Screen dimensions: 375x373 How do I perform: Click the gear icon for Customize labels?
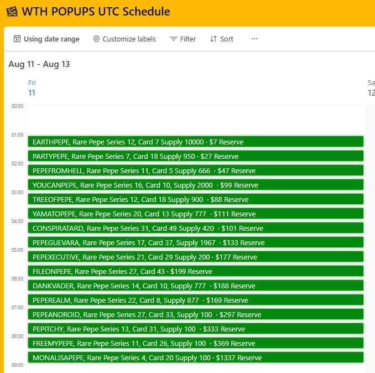pos(96,39)
